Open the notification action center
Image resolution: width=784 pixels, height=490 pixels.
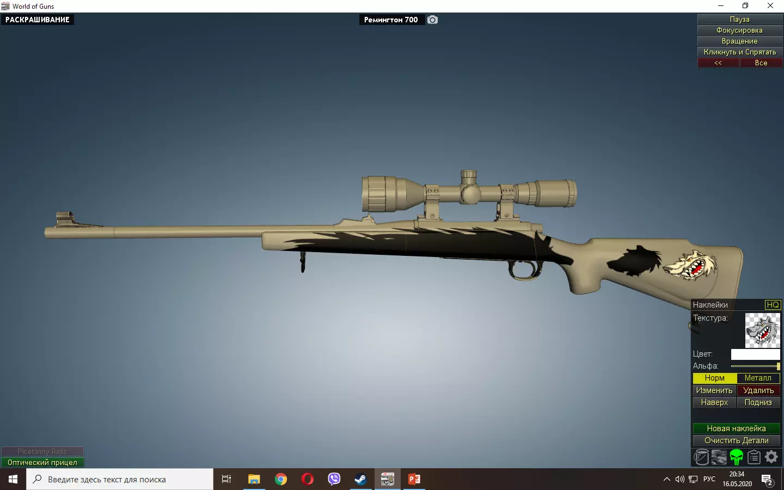768,479
